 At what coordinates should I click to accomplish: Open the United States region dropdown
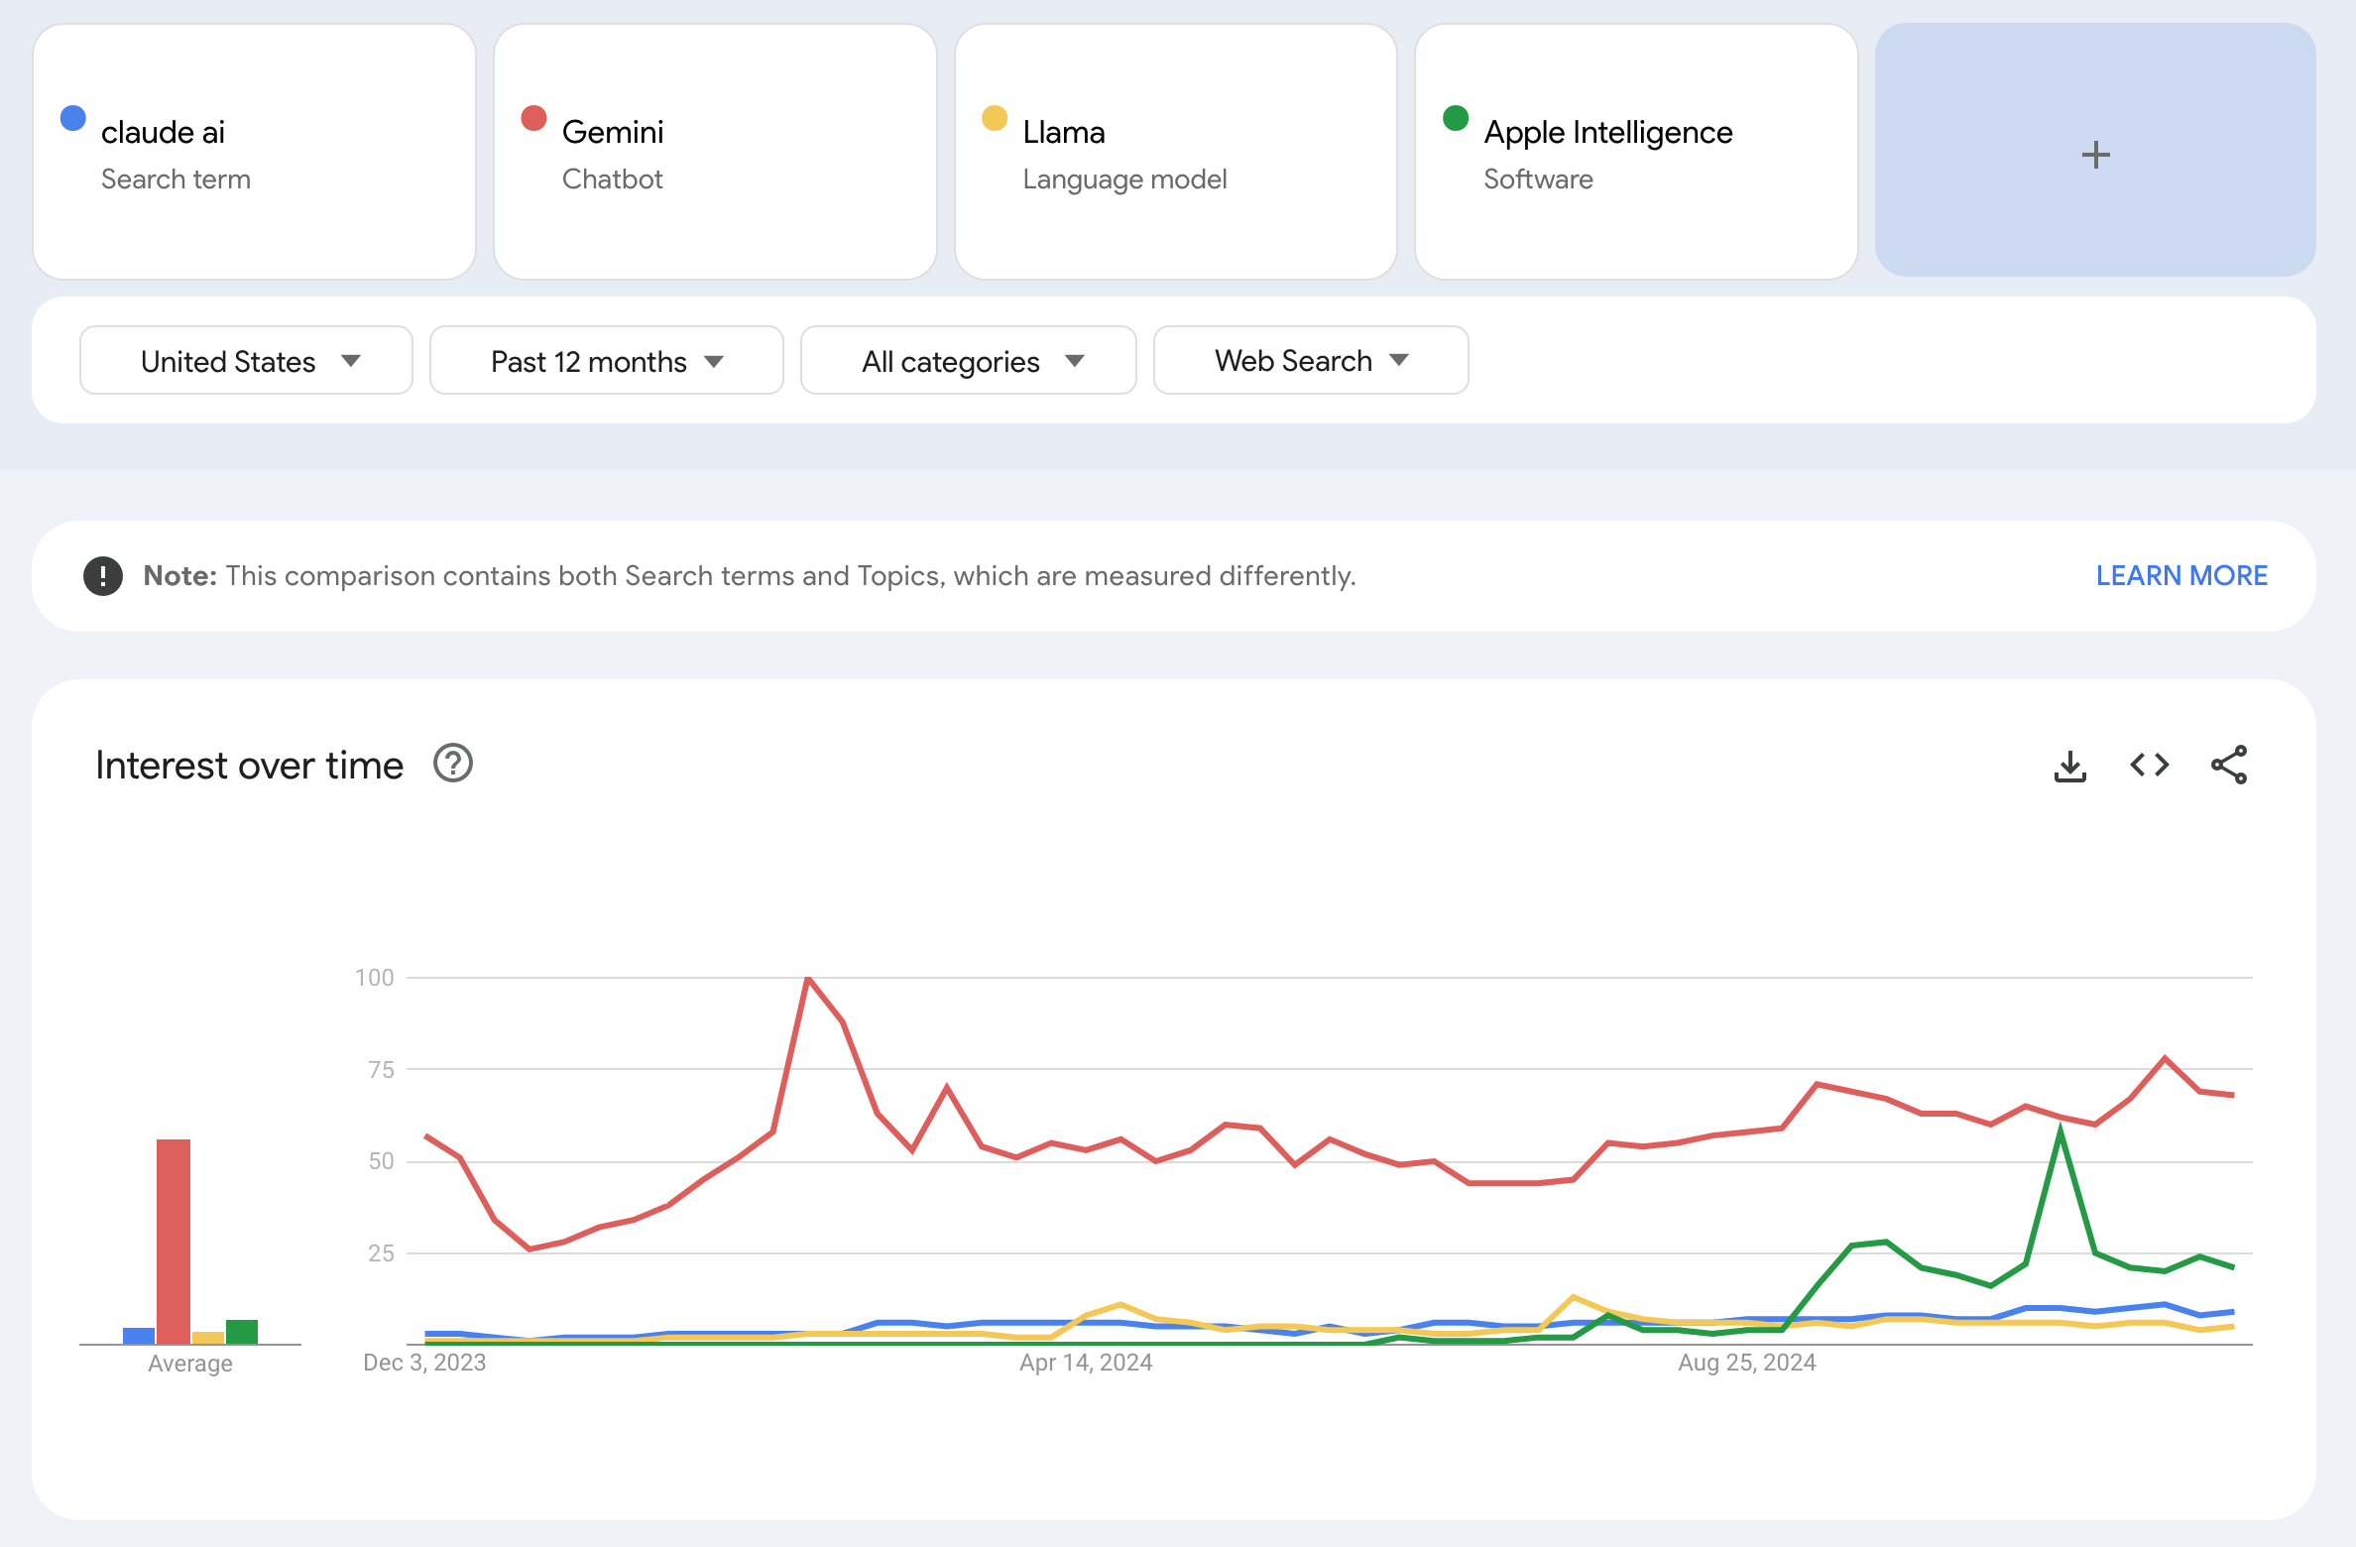[246, 361]
